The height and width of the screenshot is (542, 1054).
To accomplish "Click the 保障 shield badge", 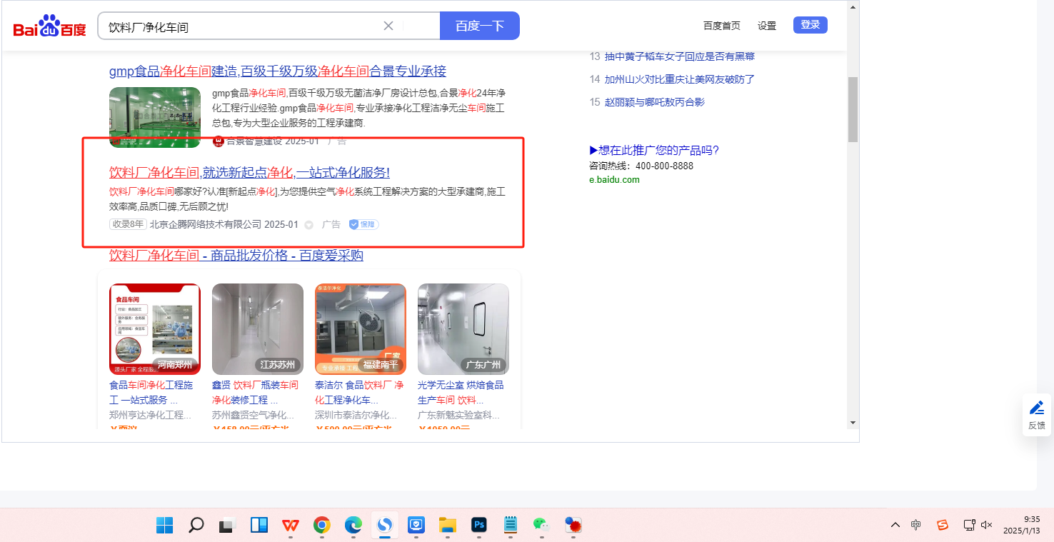I will pos(363,224).
